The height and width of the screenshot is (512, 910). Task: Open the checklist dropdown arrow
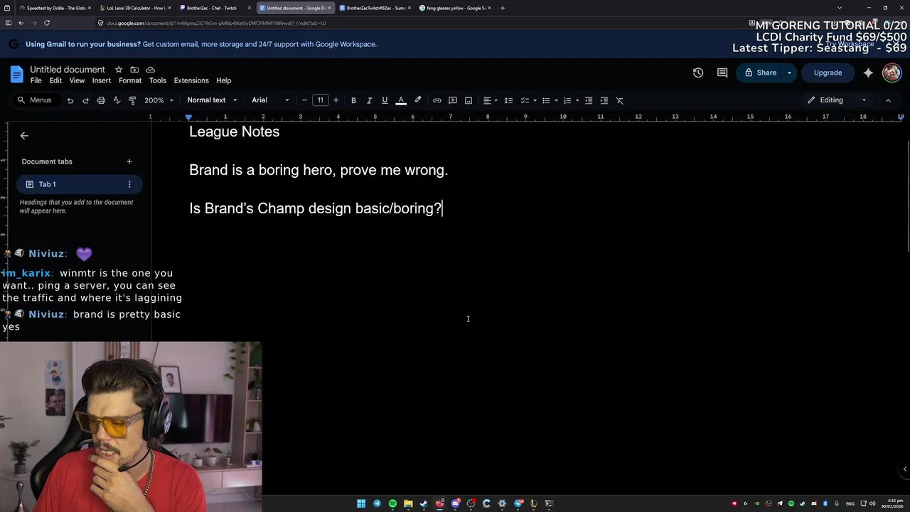click(535, 100)
